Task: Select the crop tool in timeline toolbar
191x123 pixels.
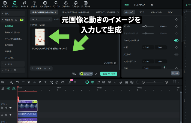Action: click(x=40, y=82)
